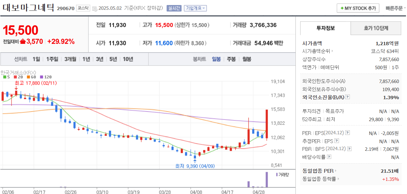Viewport: 407px width, 194px height.
Task: Select the 5년 line chart period
Action: 113,59
